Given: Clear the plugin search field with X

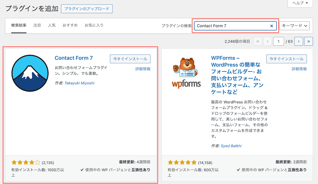Looking at the screenshot, I should [x=271, y=26].
